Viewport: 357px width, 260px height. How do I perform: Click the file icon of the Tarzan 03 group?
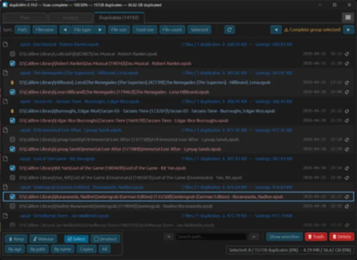[5, 102]
